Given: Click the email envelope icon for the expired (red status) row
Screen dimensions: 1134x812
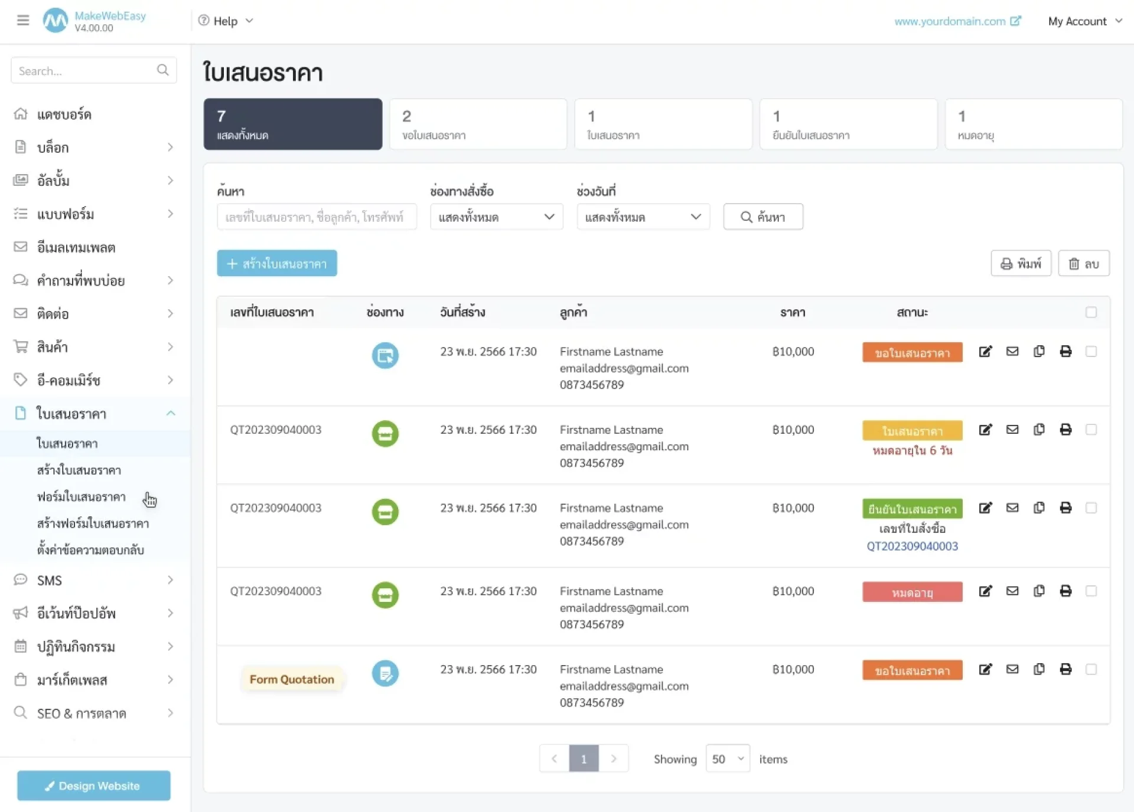Looking at the screenshot, I should 1012,591.
